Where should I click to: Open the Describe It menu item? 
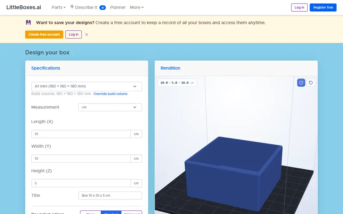pyautogui.click(x=86, y=7)
